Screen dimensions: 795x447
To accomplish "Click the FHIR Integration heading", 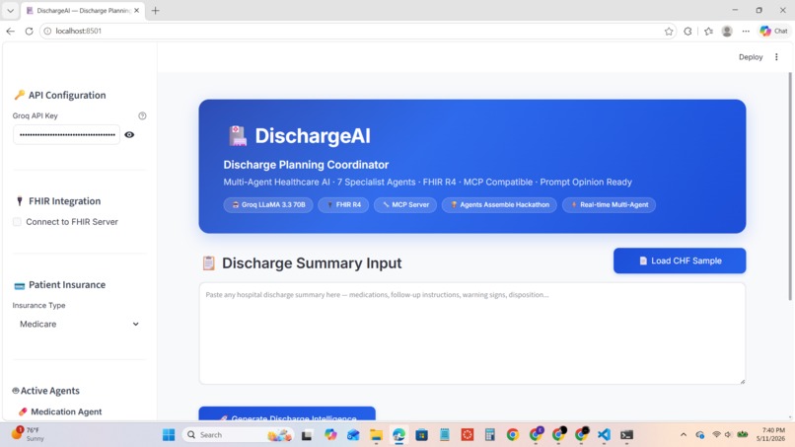I will pyautogui.click(x=58, y=201).
